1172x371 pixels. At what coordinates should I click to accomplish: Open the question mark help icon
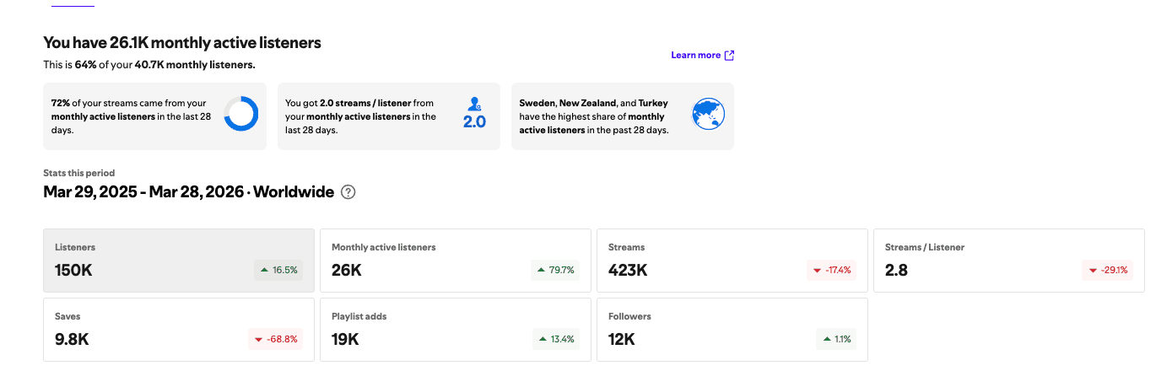tap(348, 192)
